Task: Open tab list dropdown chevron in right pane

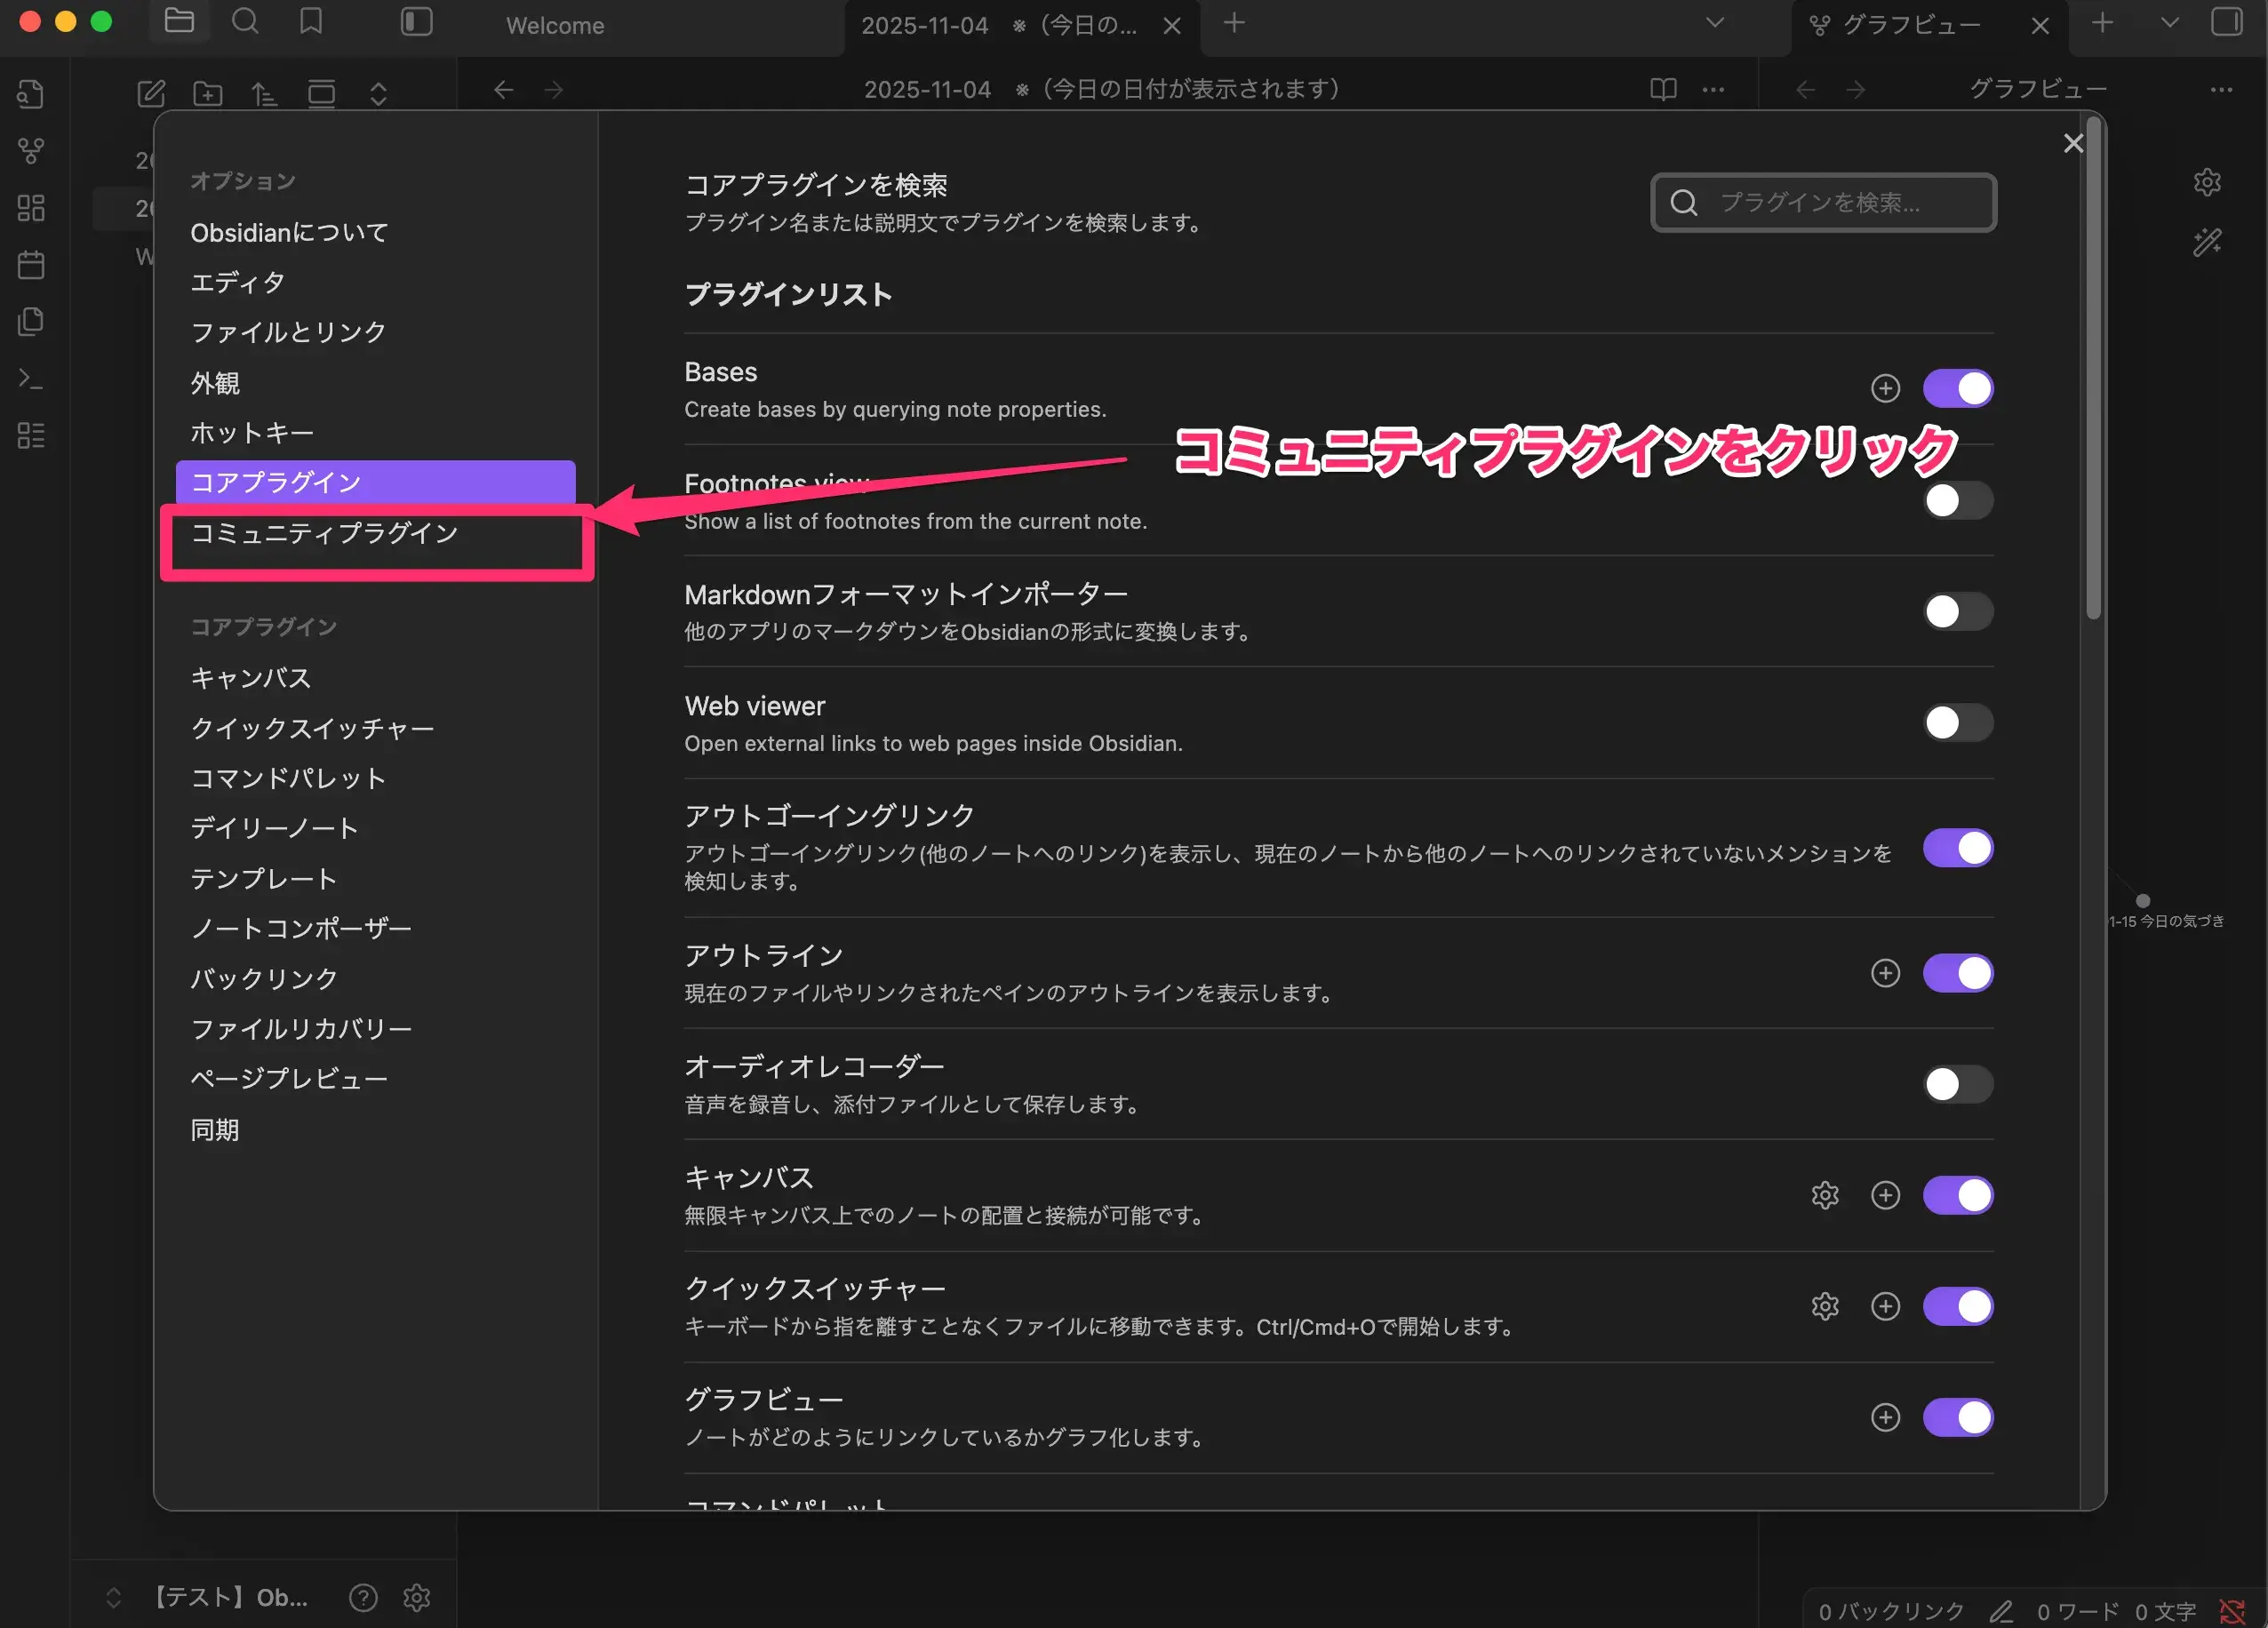Action: pos(2169,23)
